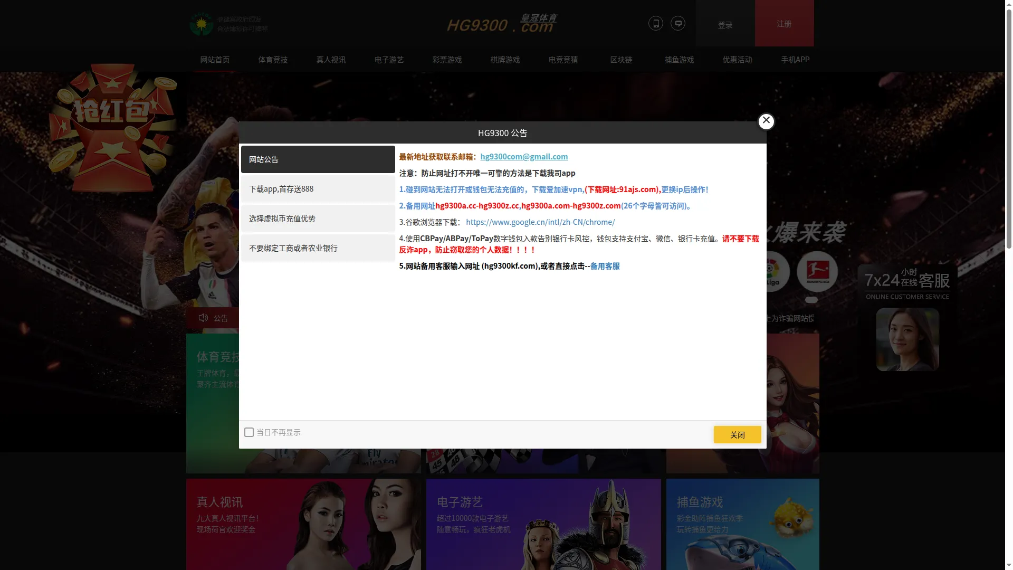Open the 选择虚拟币充值优势 tab

(x=318, y=218)
